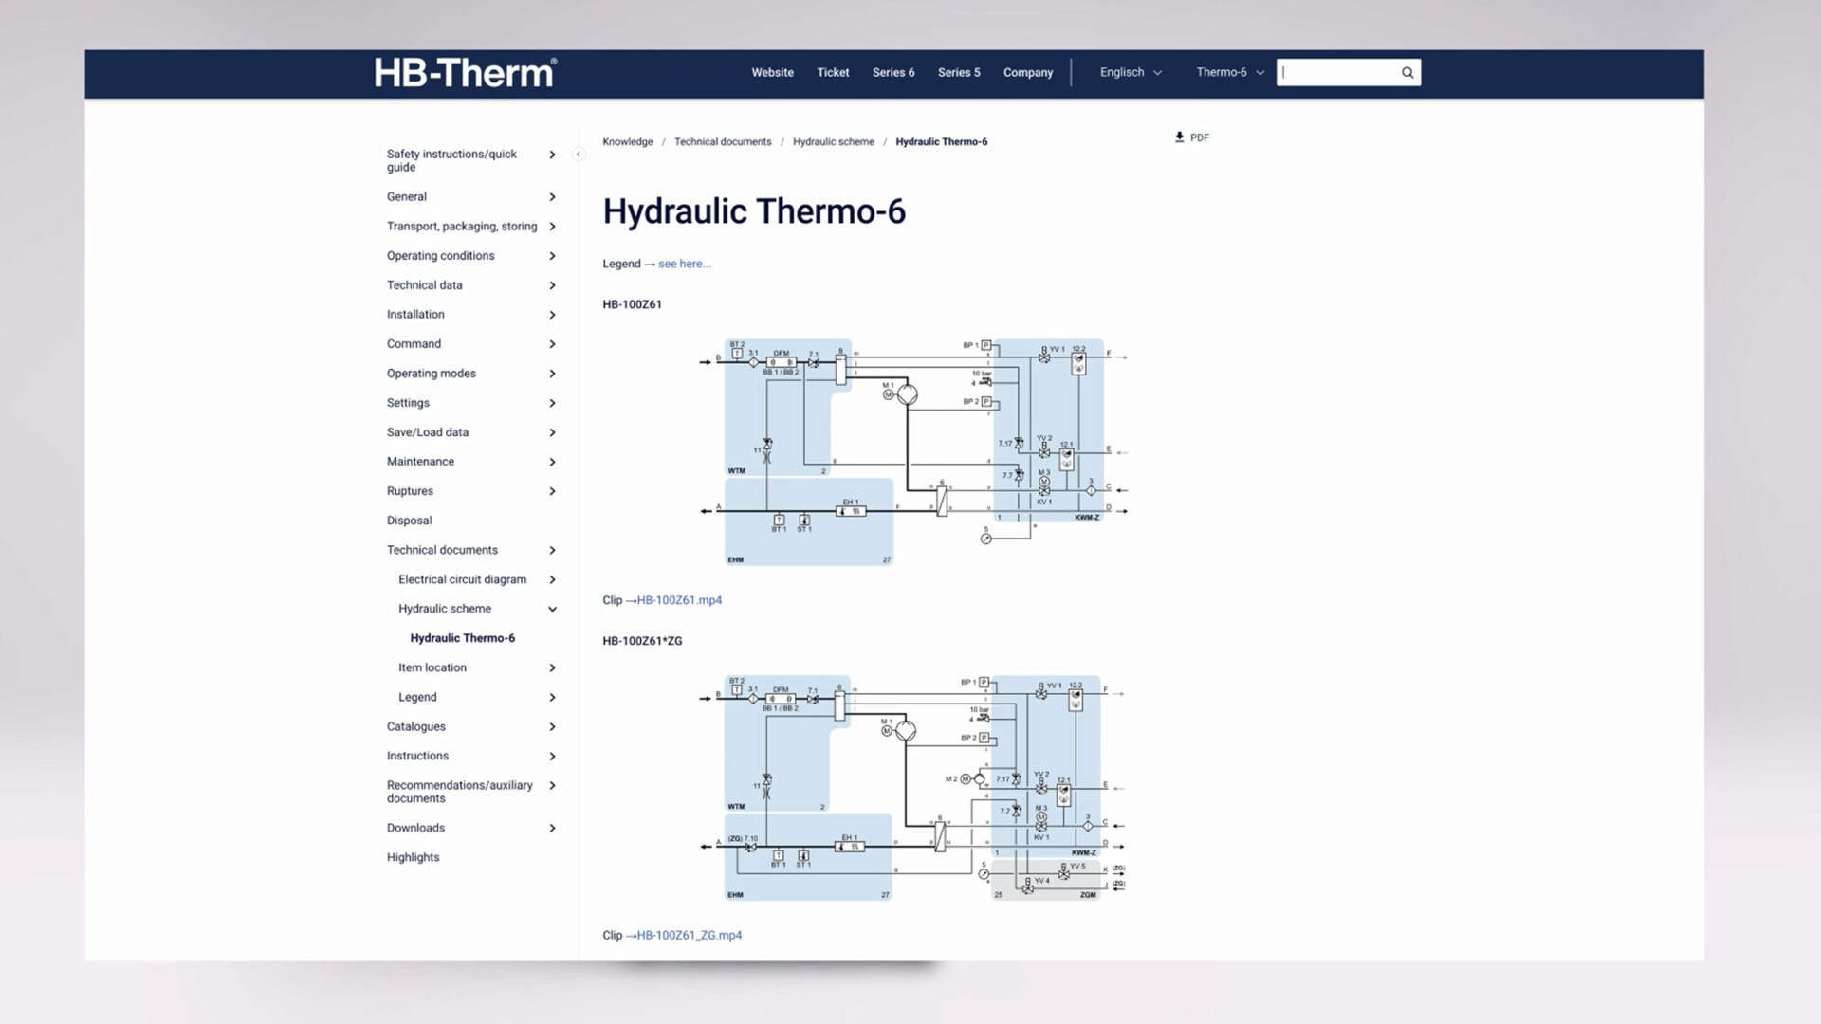This screenshot has height=1024, width=1821.
Task: Go to Hydraulic scheme breadcrumb
Action: tap(833, 142)
